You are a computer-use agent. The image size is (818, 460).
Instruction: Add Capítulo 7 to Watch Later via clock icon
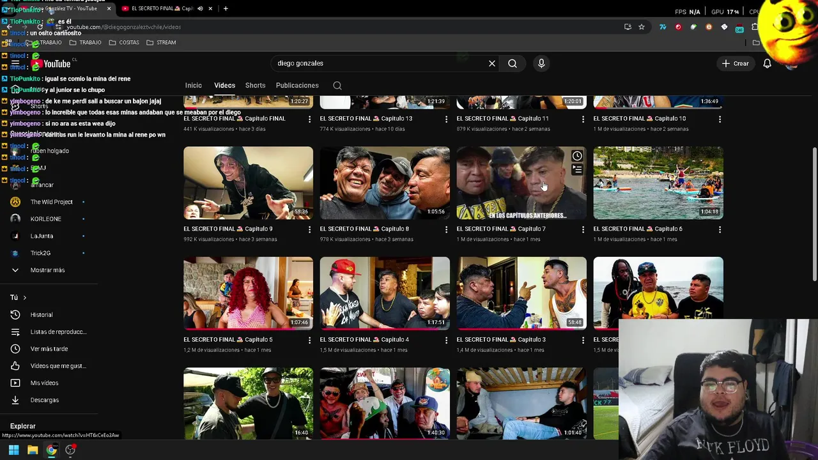577,156
